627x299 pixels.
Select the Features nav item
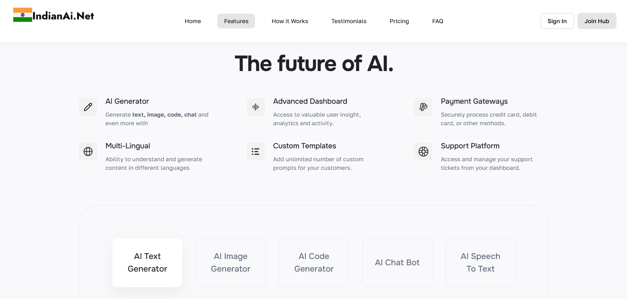pos(236,21)
